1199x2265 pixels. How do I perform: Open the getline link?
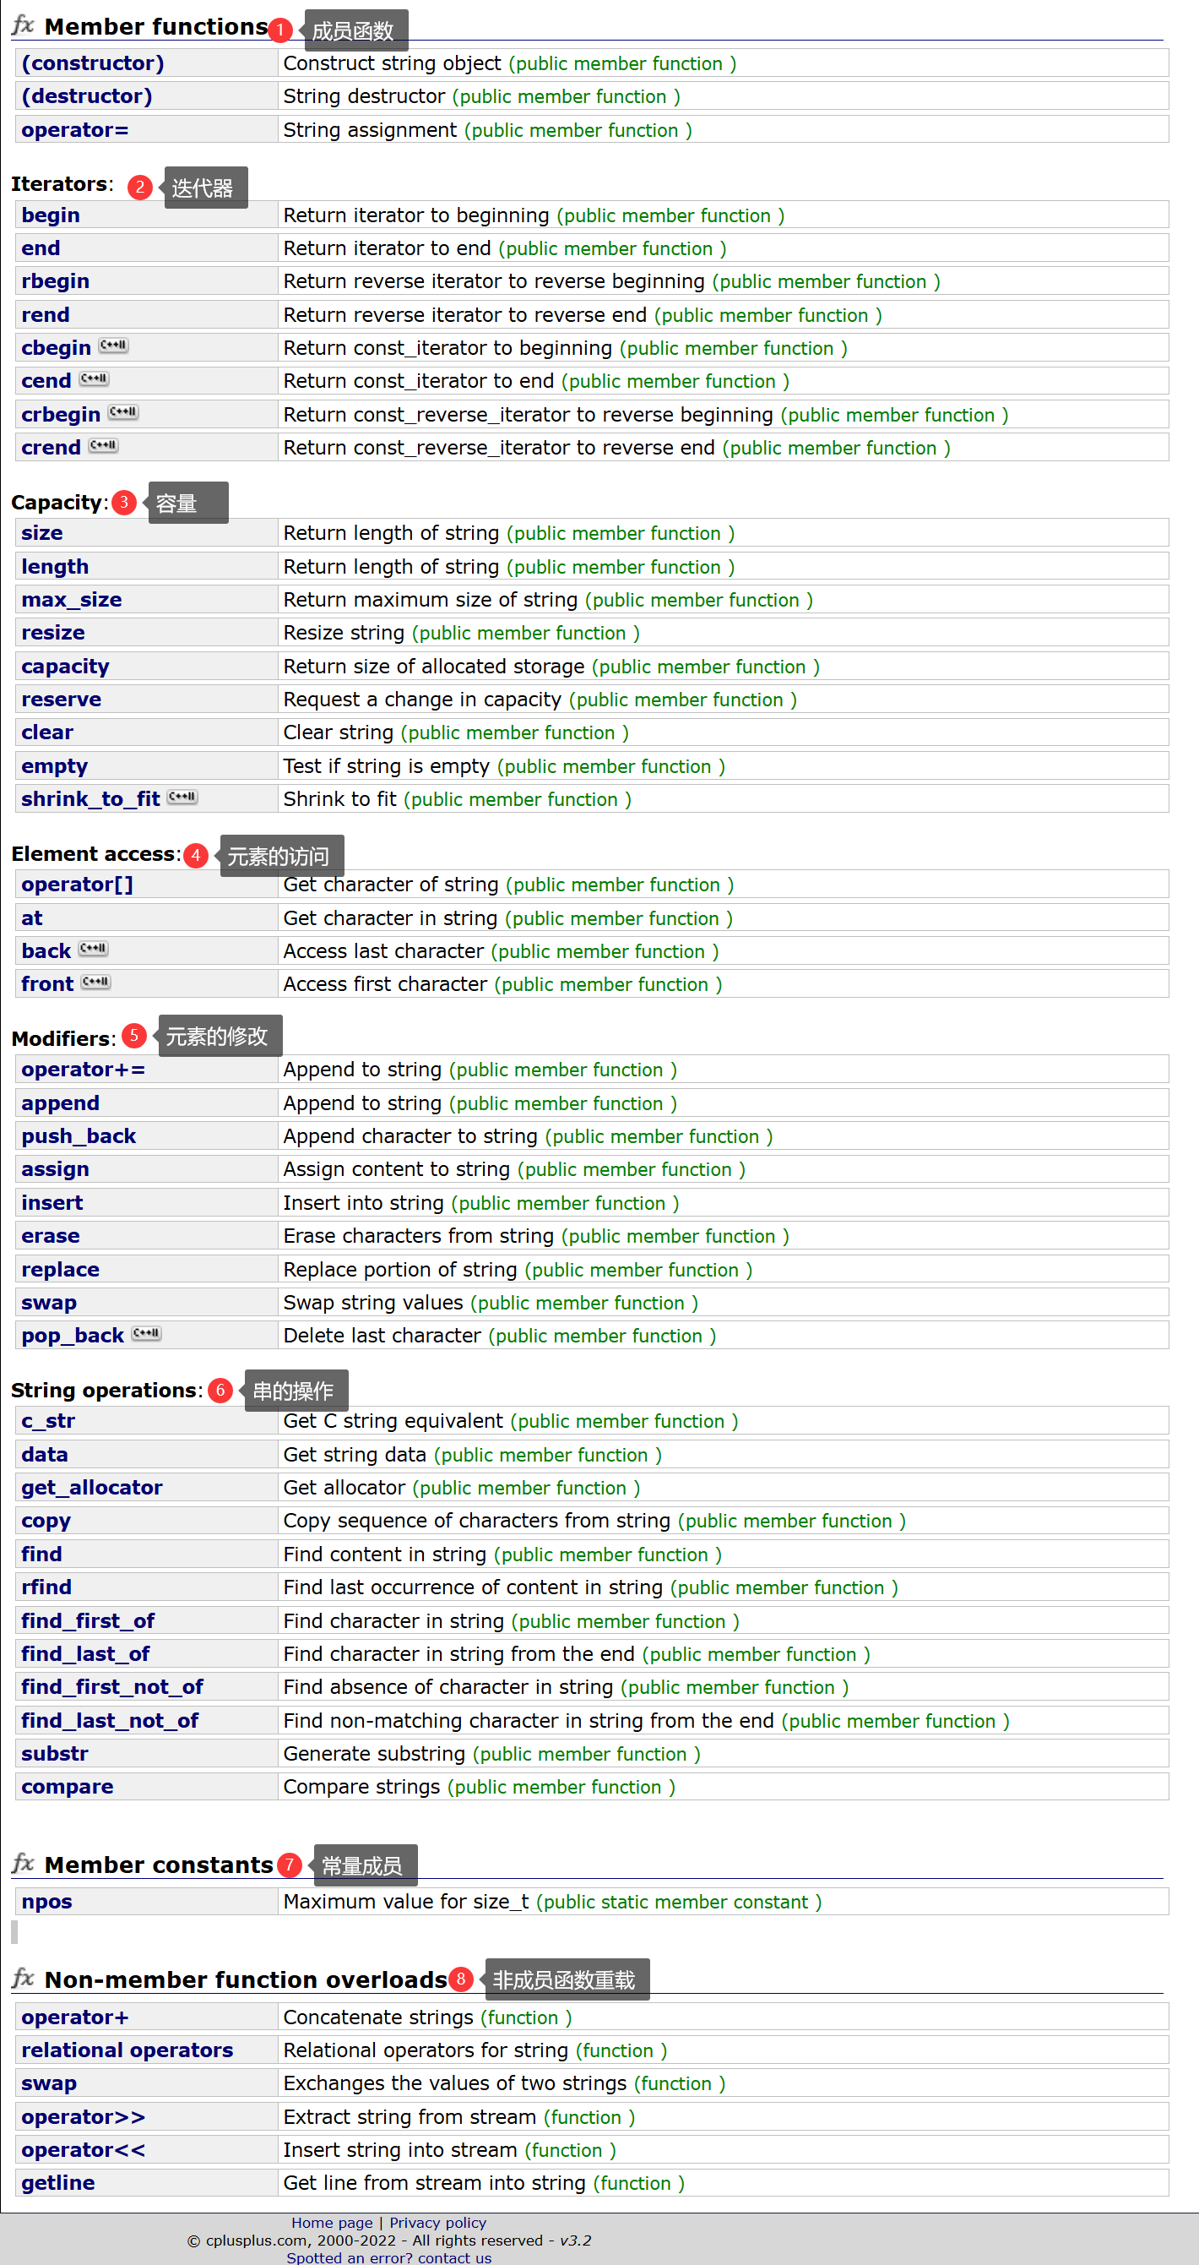(x=58, y=2183)
